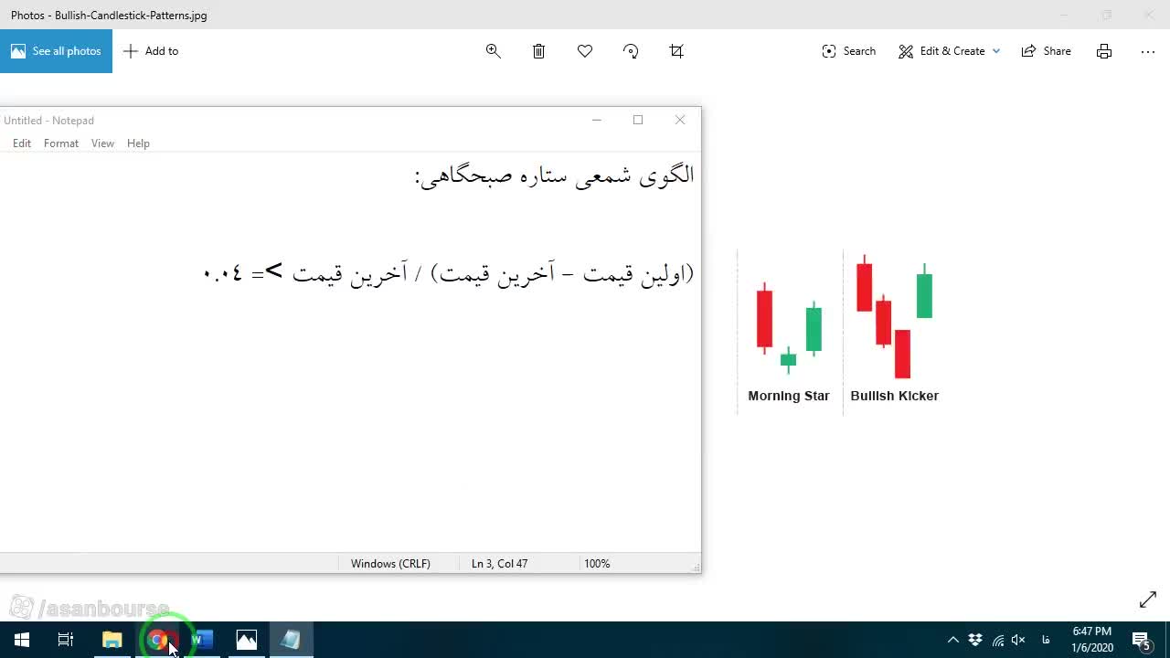Open the Add to option
Screen dimensions: 1170x658
pyautogui.click(x=152, y=51)
